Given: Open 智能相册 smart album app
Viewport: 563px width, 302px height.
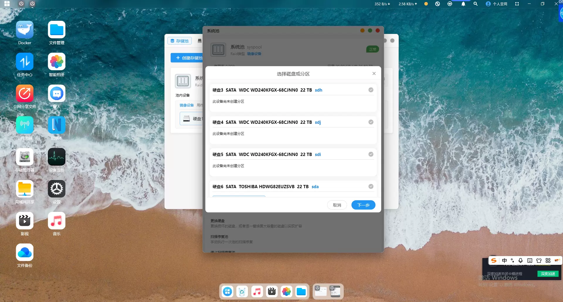Looking at the screenshot, I should coord(57,62).
